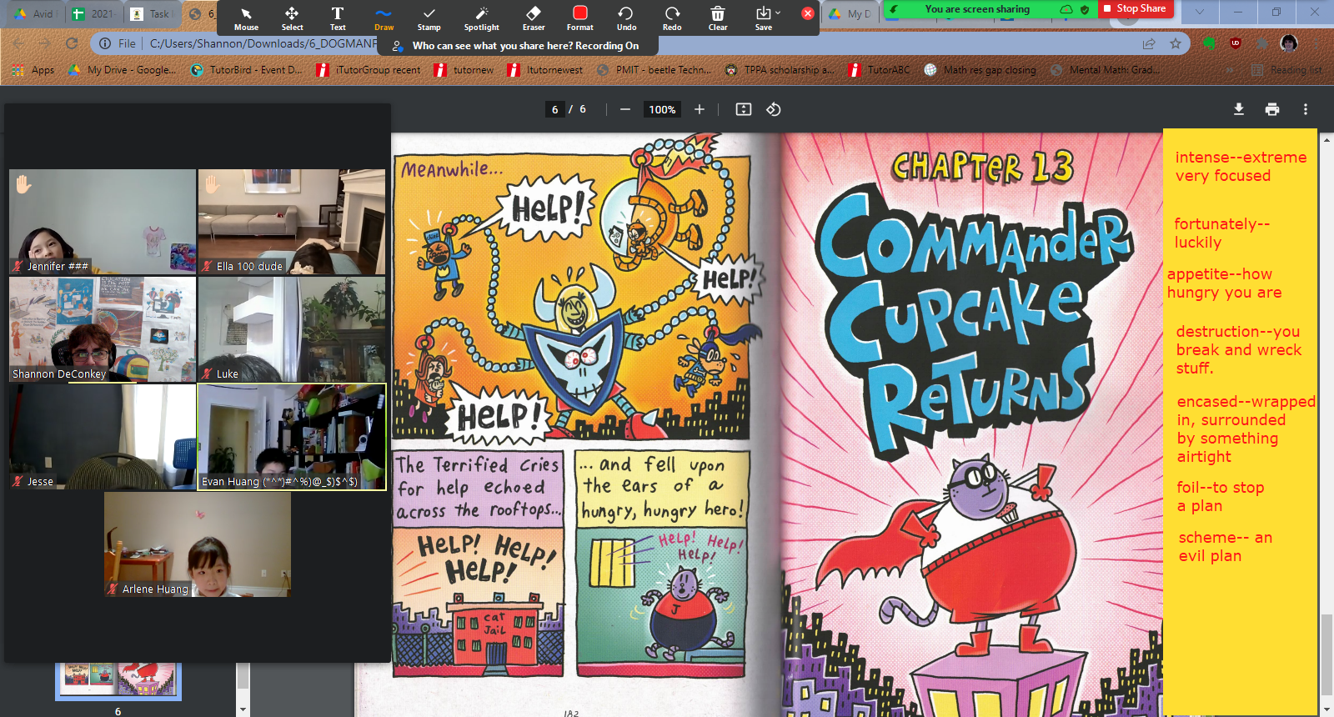Open the Math res gap closing bookmark
Viewport: 1334px width, 717px height.
point(980,70)
